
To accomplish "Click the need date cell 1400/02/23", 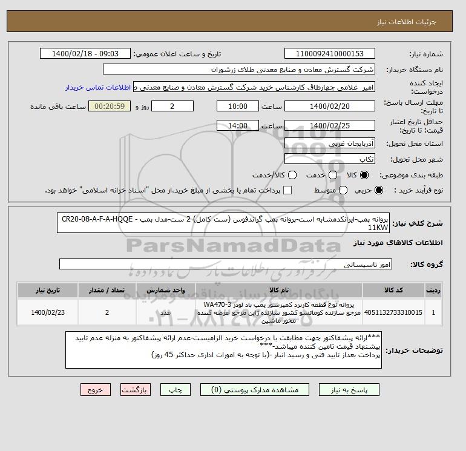I will (48, 312).
